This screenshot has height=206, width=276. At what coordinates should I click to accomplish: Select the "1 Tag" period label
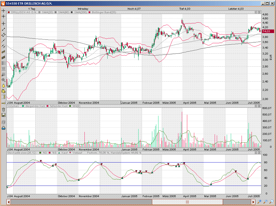(32, 9)
